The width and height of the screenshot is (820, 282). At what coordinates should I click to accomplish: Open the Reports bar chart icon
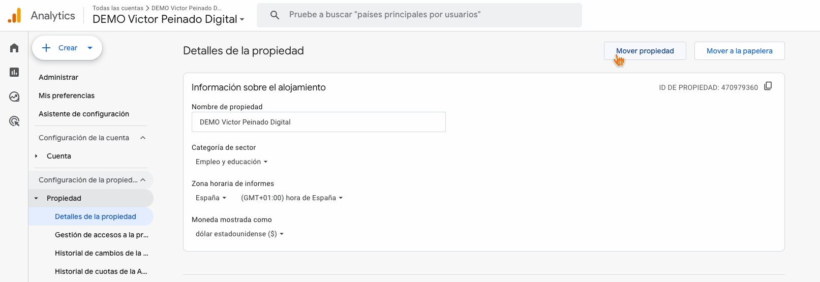(x=14, y=72)
